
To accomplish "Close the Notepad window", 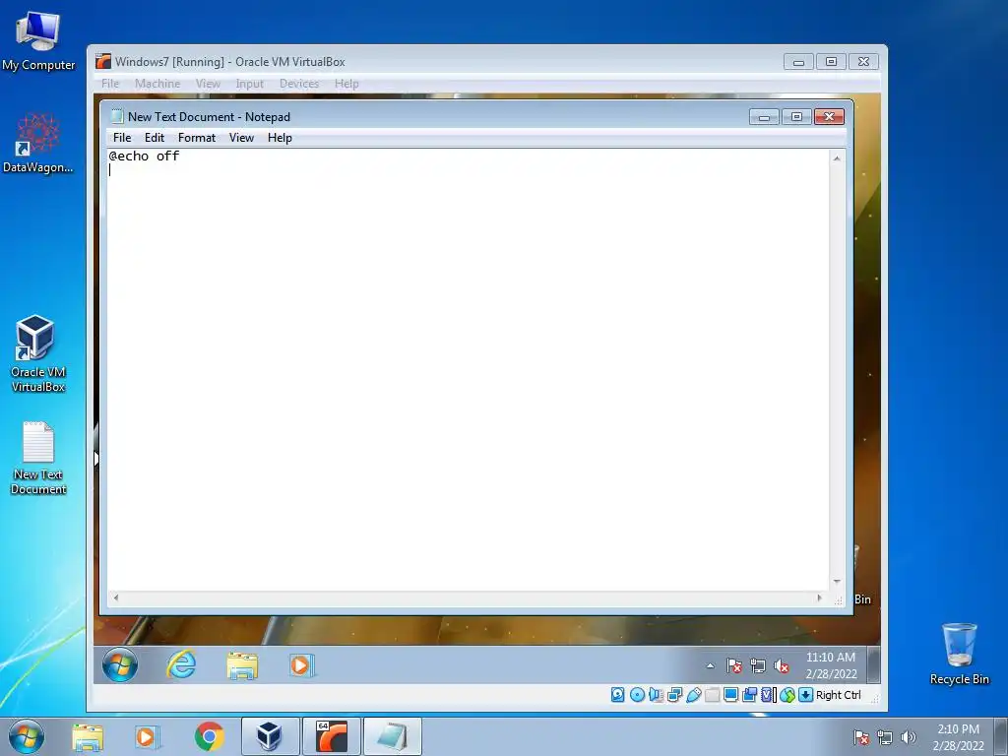I will (x=829, y=117).
